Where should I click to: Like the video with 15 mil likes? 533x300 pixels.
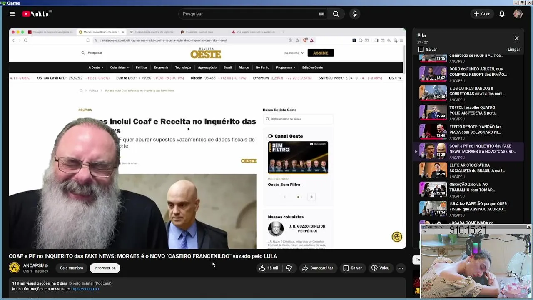(x=269, y=268)
